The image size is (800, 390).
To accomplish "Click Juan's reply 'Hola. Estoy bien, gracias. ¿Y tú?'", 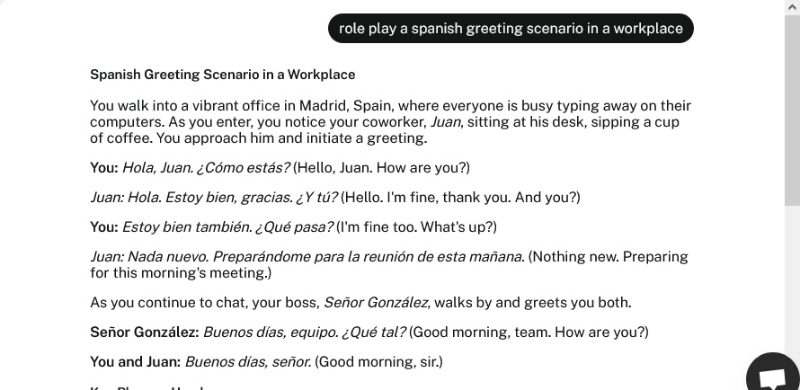I will (232, 198).
